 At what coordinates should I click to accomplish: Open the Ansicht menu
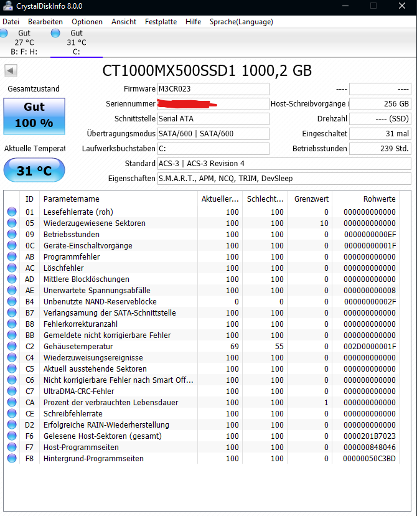click(124, 22)
